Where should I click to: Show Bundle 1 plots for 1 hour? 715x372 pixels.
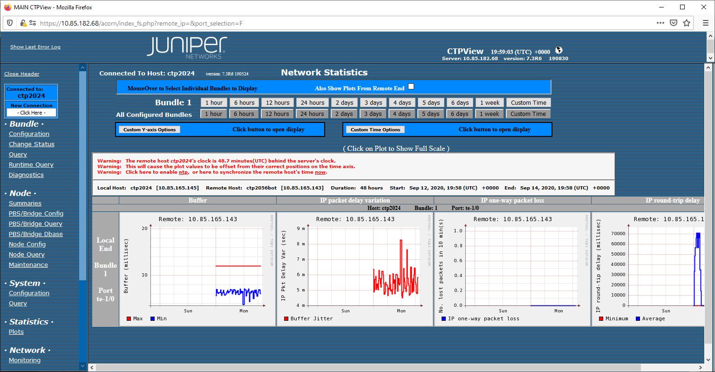[x=214, y=103]
